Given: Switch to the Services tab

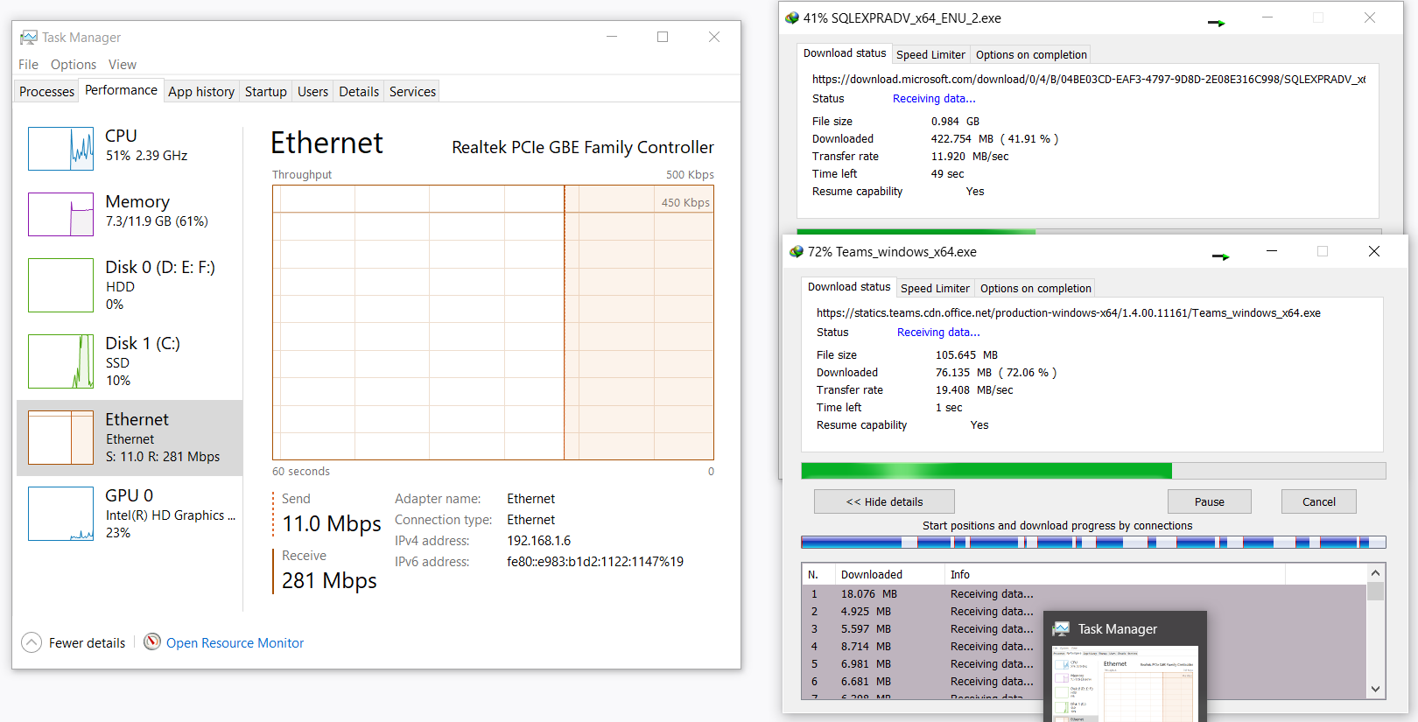Looking at the screenshot, I should [x=412, y=91].
